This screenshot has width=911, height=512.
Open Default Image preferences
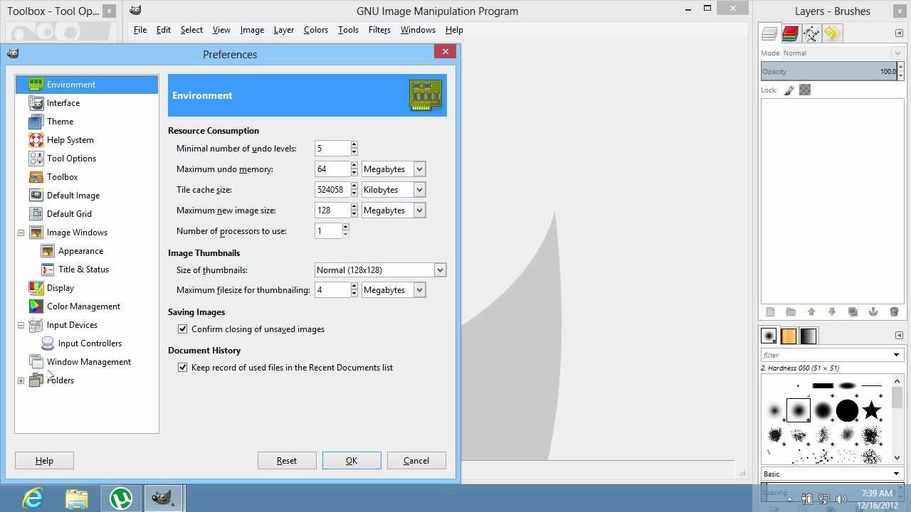(73, 196)
